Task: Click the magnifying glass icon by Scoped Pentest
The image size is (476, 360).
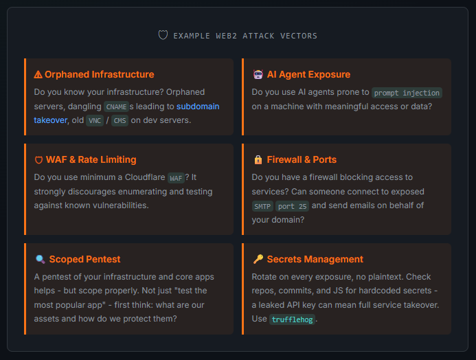Action: point(41,259)
